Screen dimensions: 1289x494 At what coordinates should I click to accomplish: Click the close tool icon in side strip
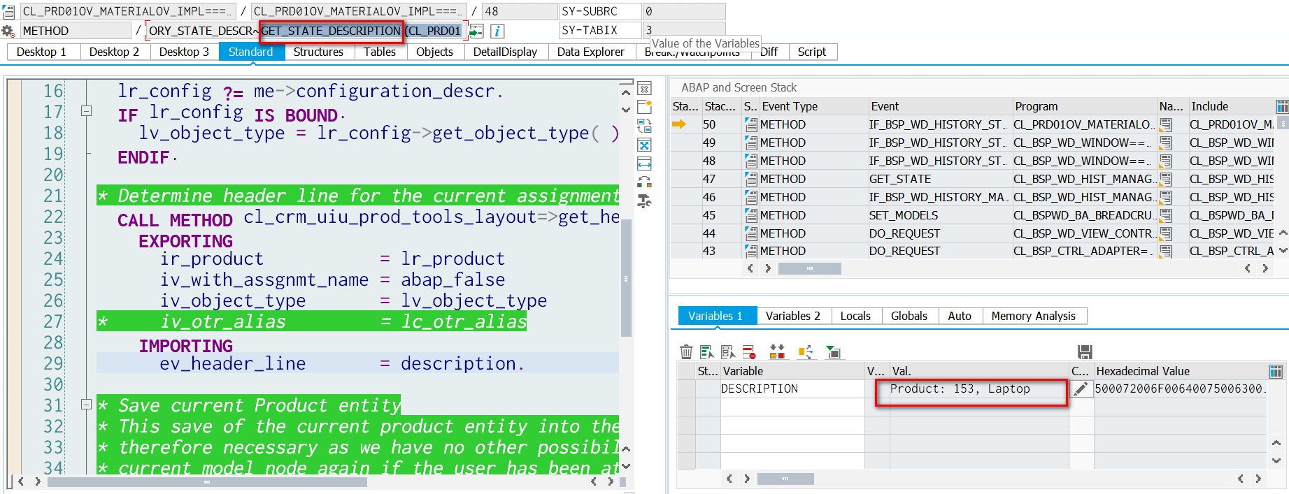click(x=645, y=89)
